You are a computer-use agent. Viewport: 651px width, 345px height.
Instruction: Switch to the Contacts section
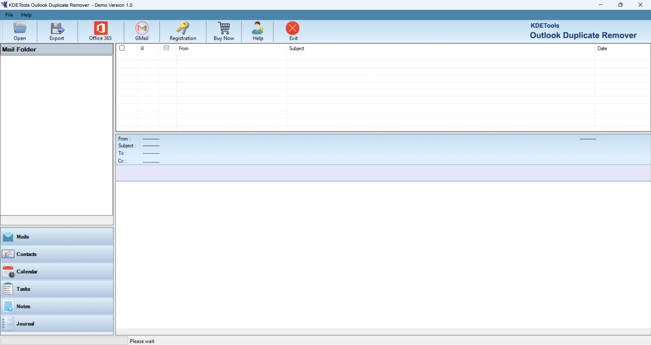[57, 254]
